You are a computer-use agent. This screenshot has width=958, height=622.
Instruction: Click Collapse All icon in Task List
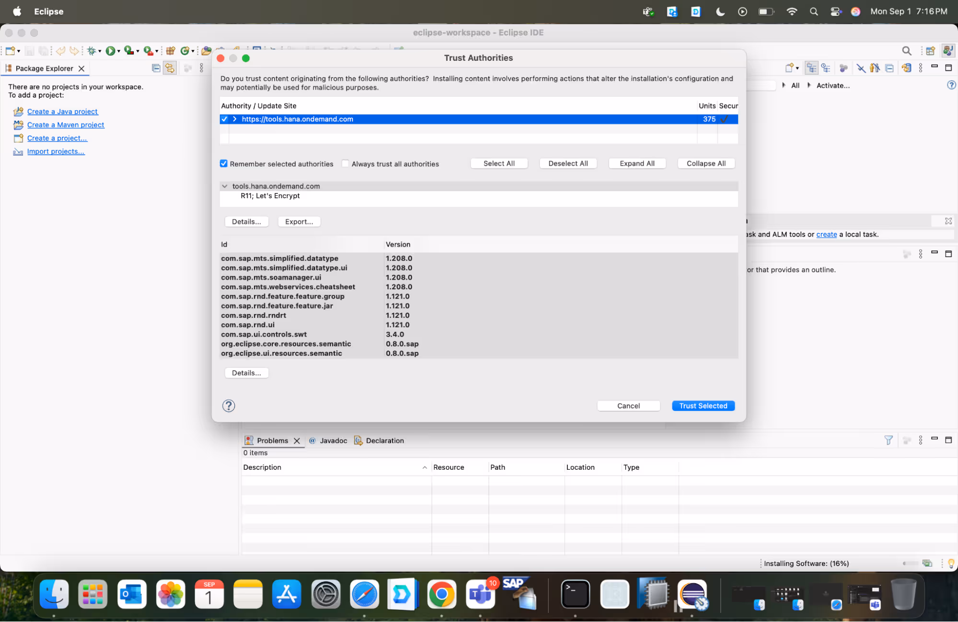click(x=889, y=68)
